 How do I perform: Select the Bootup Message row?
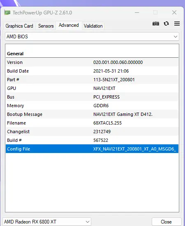(x=92, y=114)
